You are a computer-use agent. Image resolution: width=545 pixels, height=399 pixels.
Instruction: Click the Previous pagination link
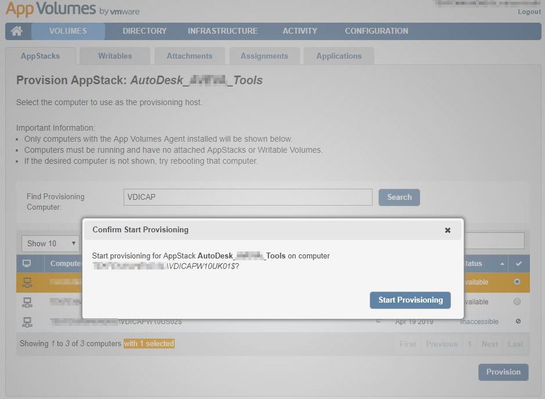pyautogui.click(x=442, y=344)
